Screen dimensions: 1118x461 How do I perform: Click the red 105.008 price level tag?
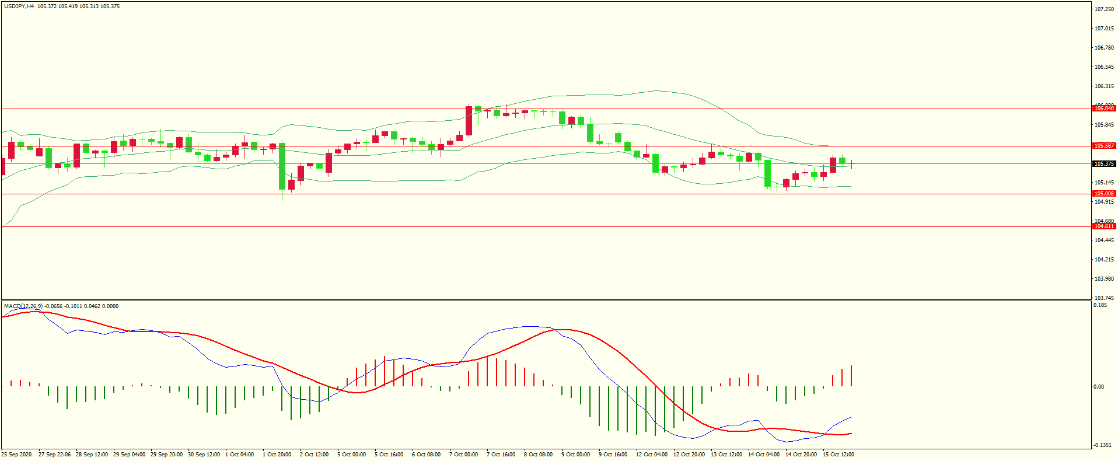[1103, 194]
